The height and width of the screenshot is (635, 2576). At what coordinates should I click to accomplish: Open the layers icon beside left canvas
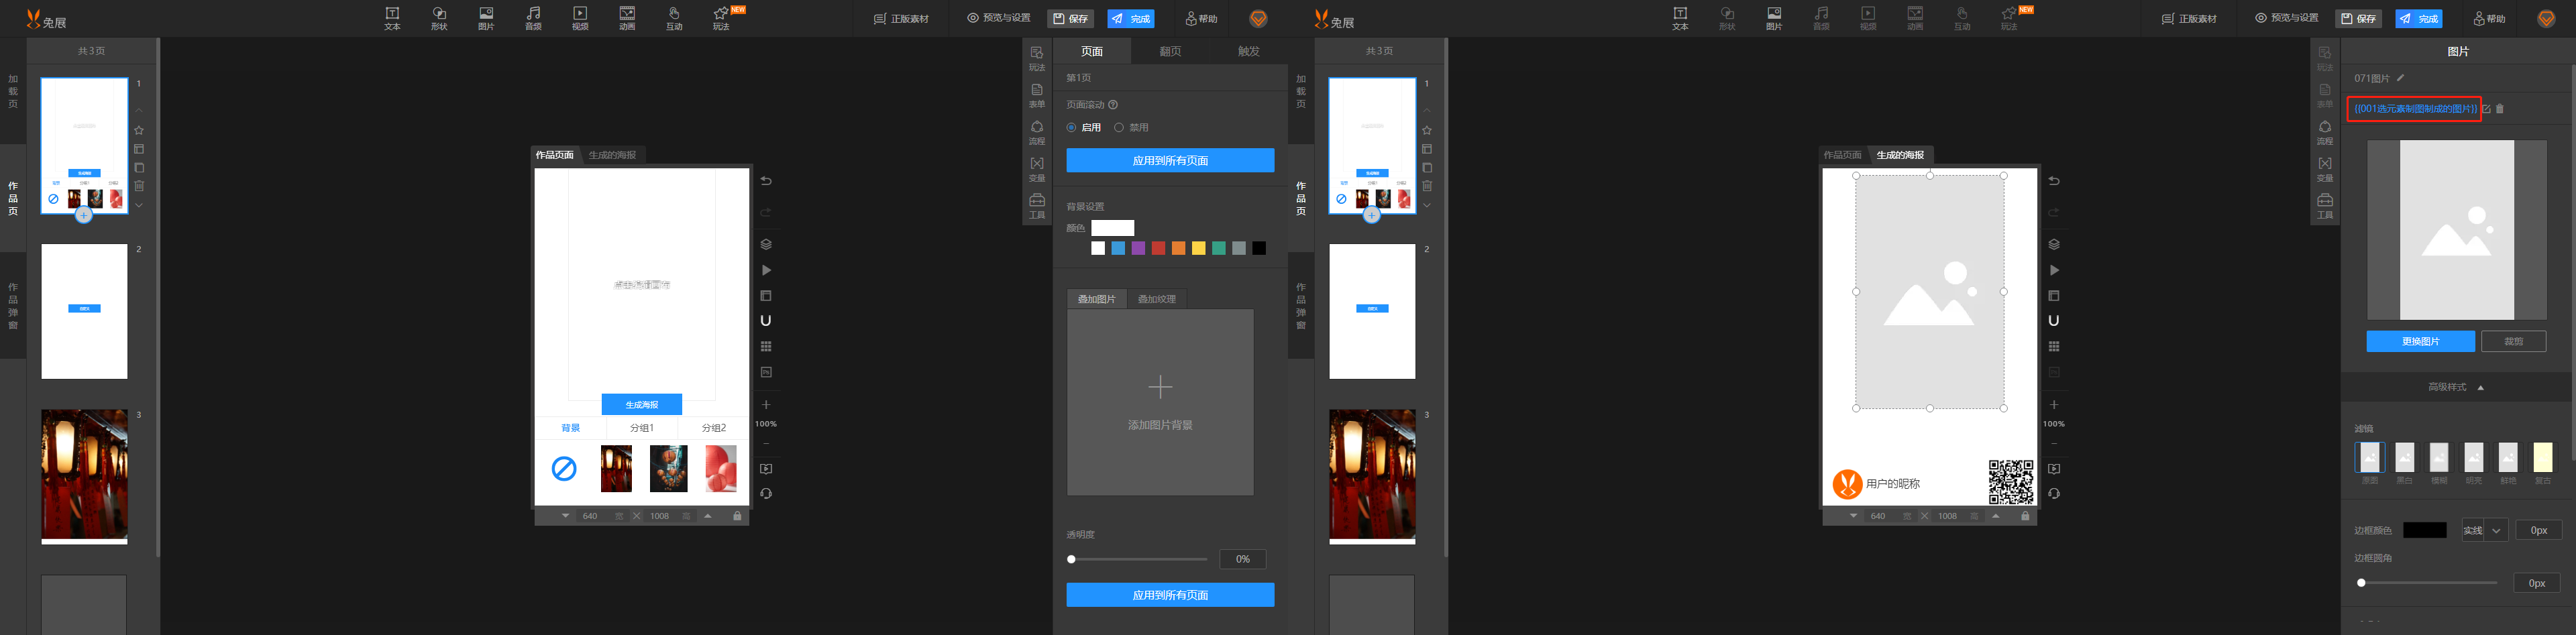point(766,244)
